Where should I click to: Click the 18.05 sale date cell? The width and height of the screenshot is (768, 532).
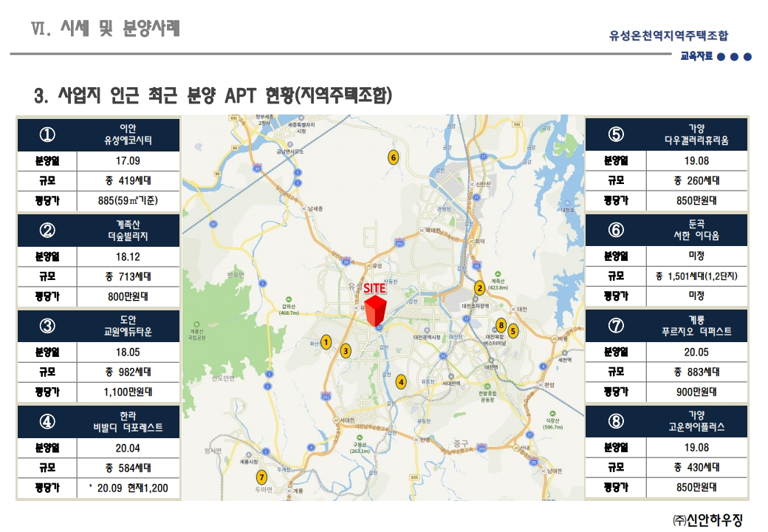[x=128, y=352]
